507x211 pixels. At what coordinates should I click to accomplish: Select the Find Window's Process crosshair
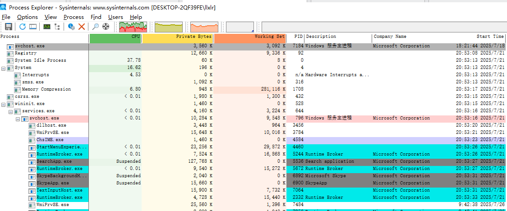(x=106, y=27)
